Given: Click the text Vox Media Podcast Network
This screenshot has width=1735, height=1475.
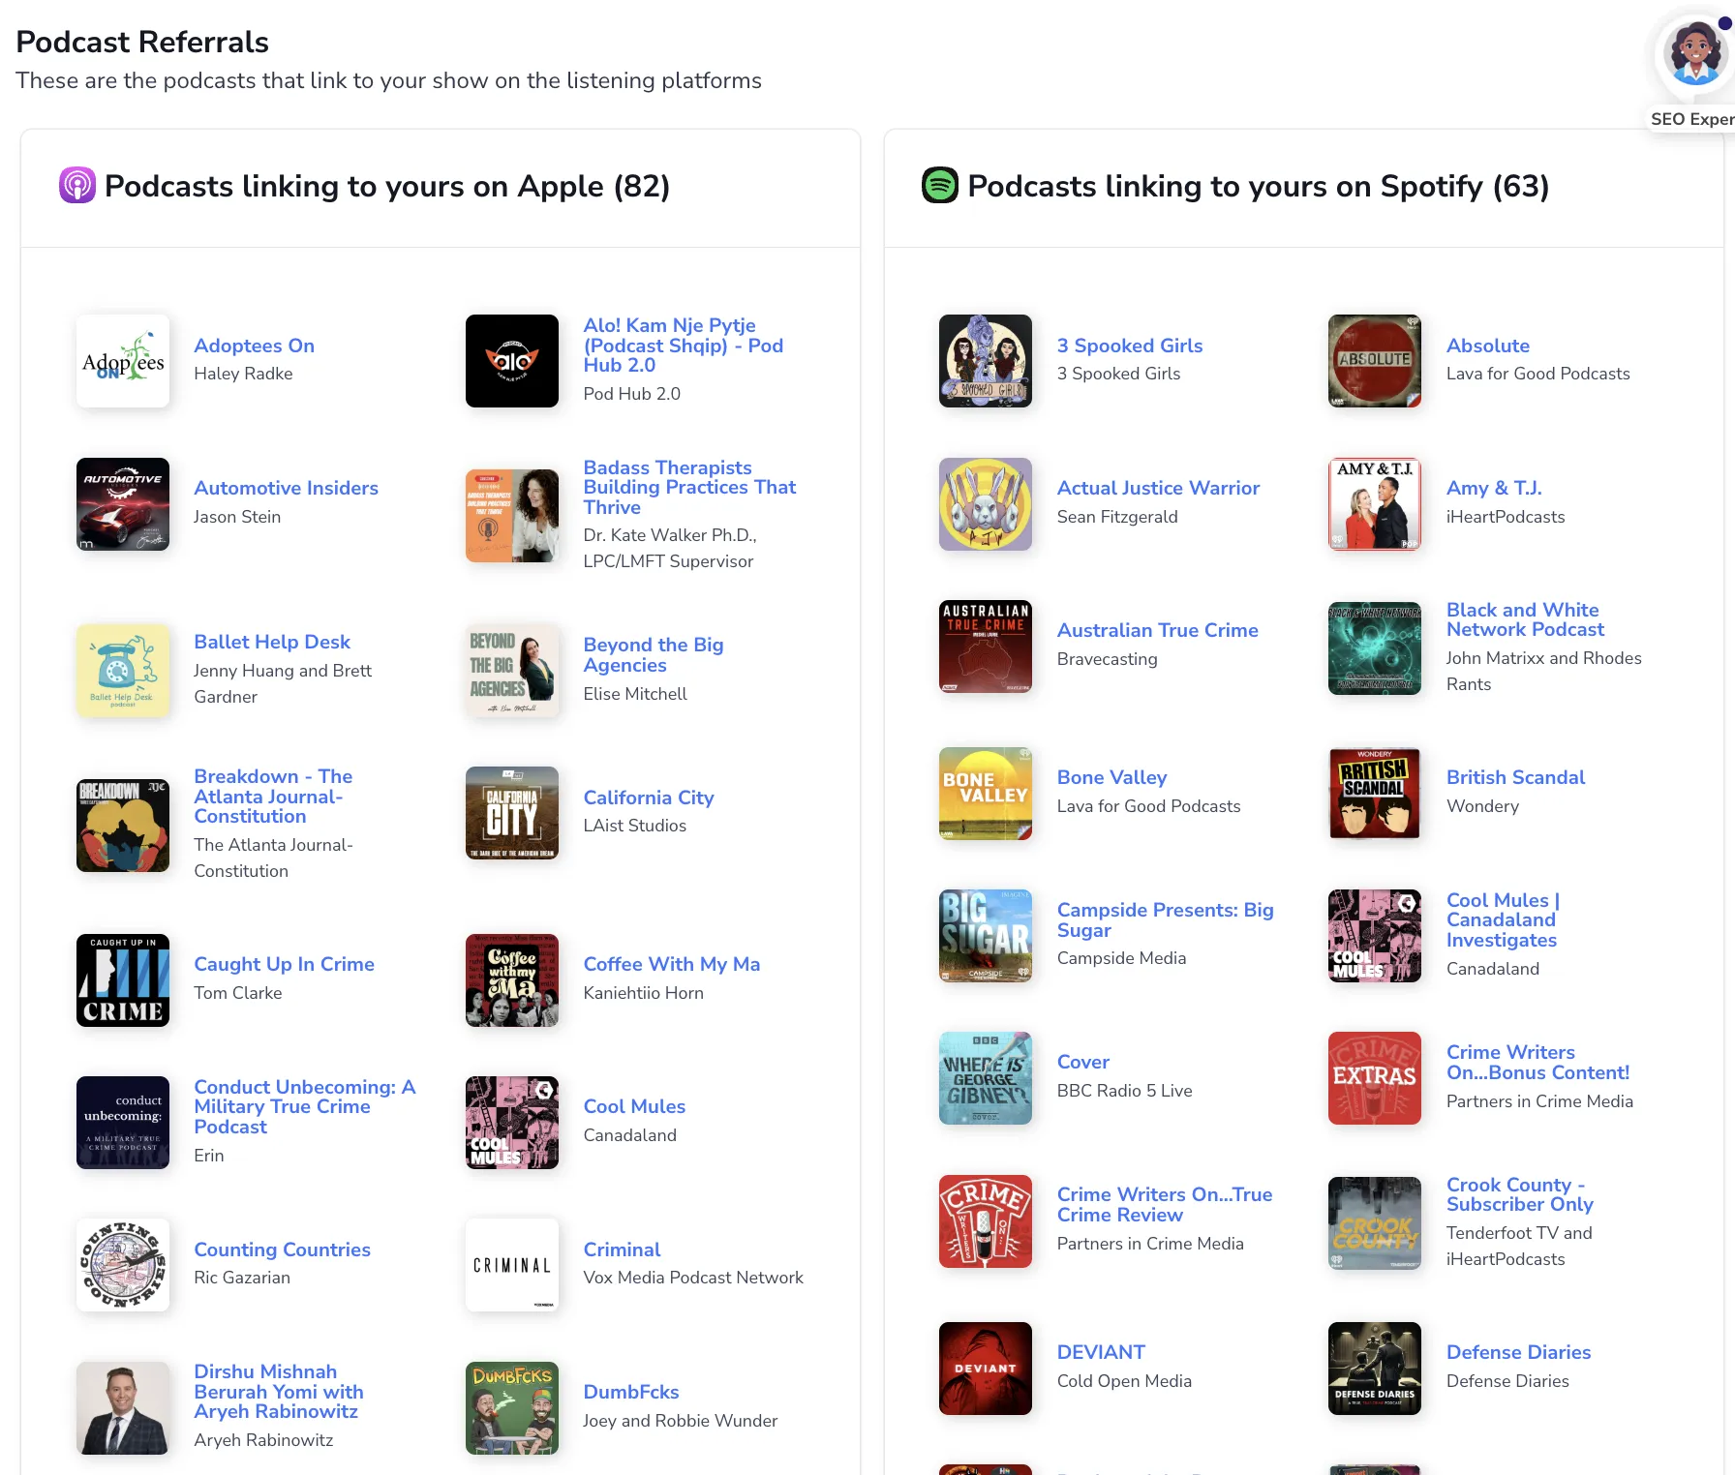Looking at the screenshot, I should pyautogui.click(x=693, y=1278).
